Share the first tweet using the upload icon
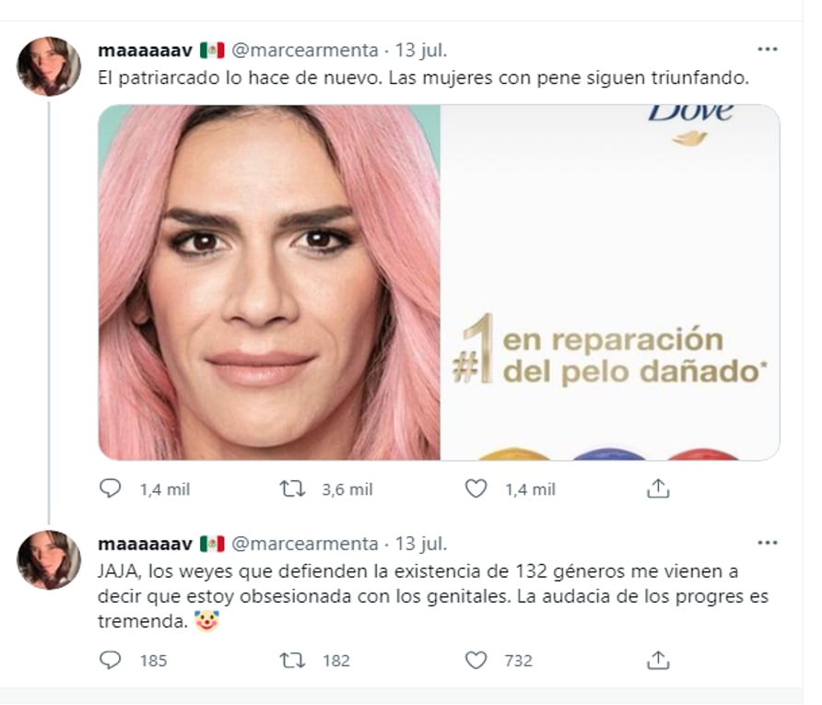822x705 pixels. click(658, 488)
